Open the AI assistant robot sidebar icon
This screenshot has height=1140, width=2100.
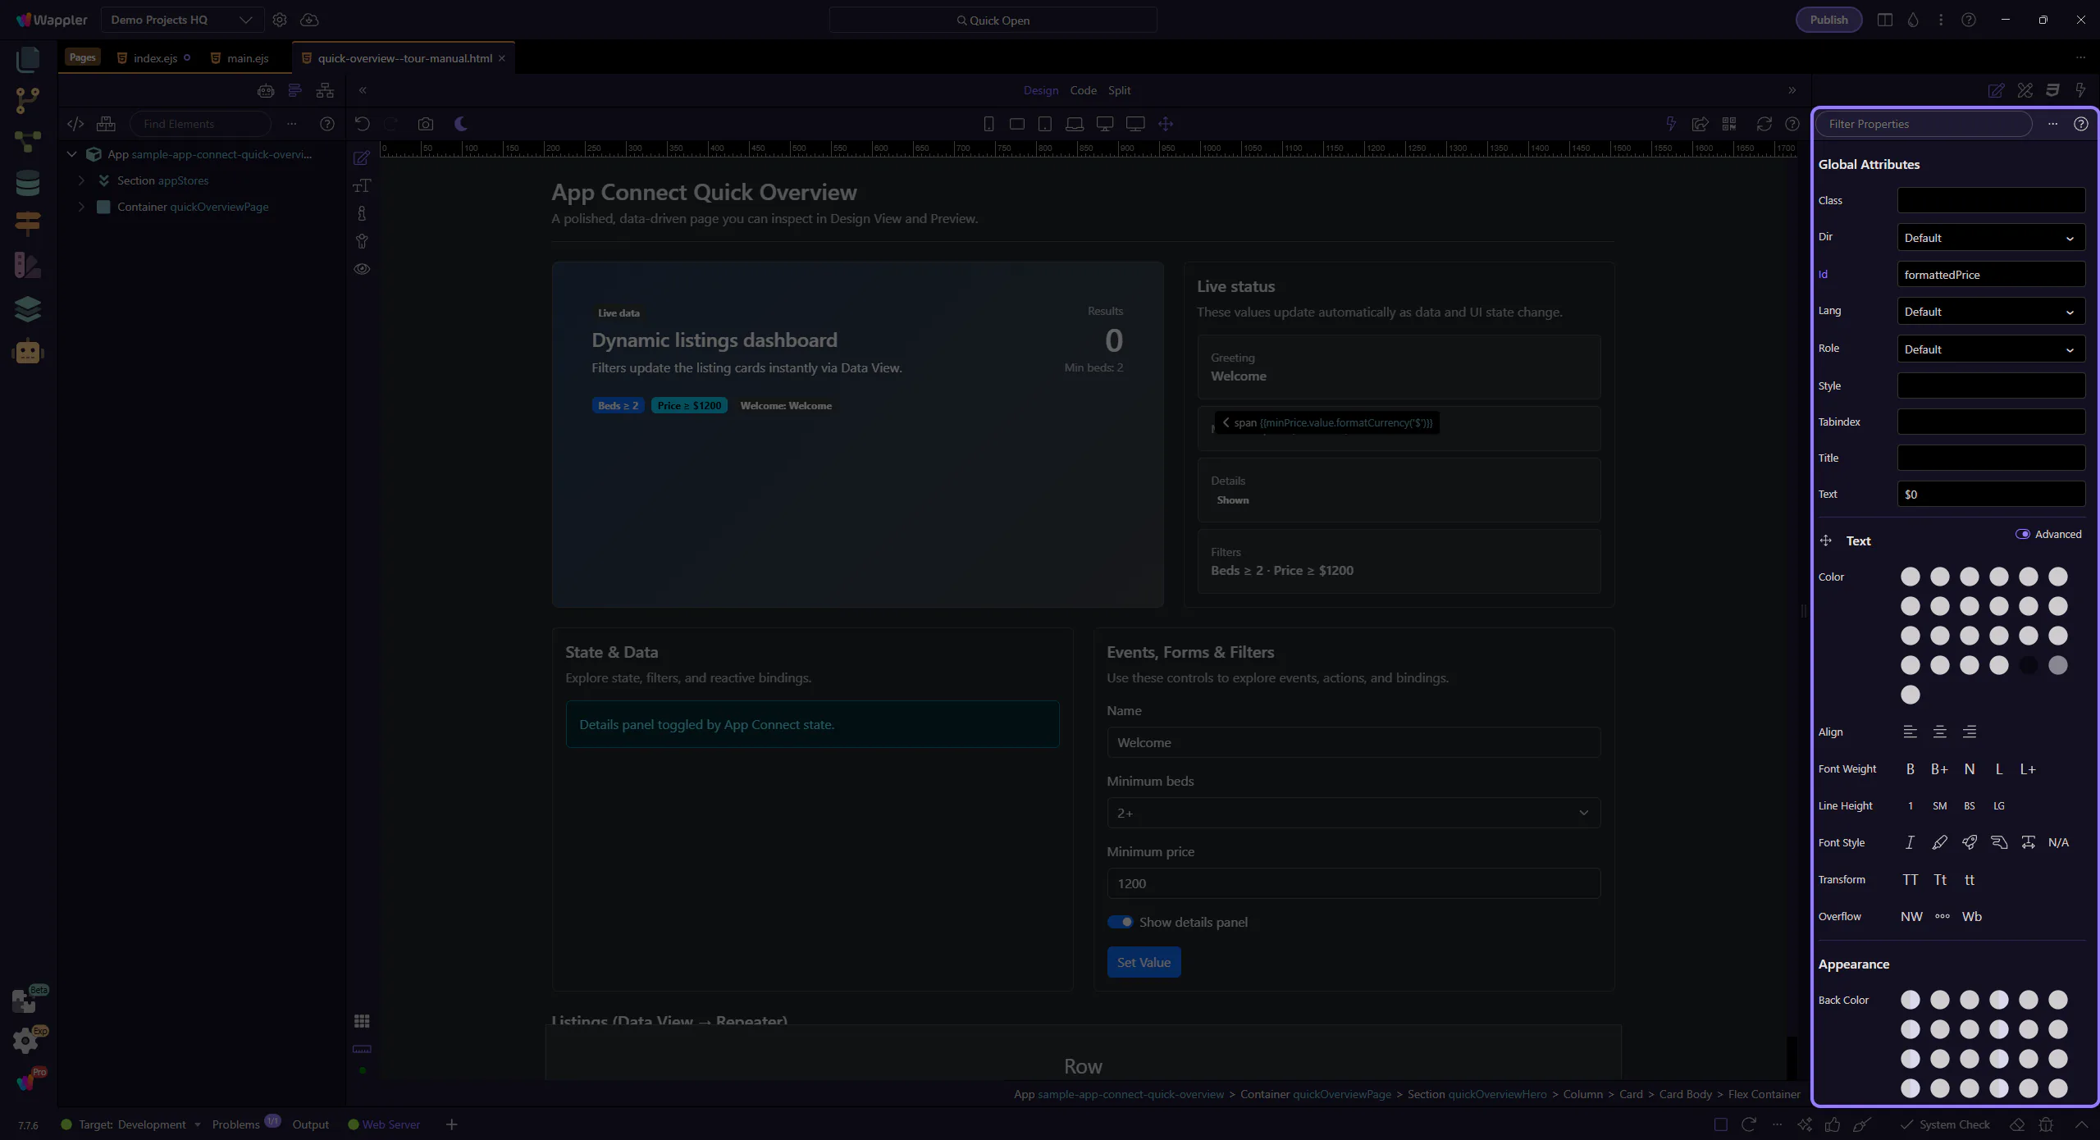coord(27,351)
